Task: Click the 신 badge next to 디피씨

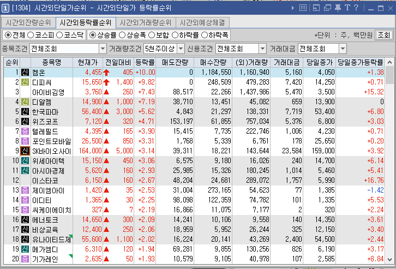Action: (25, 82)
